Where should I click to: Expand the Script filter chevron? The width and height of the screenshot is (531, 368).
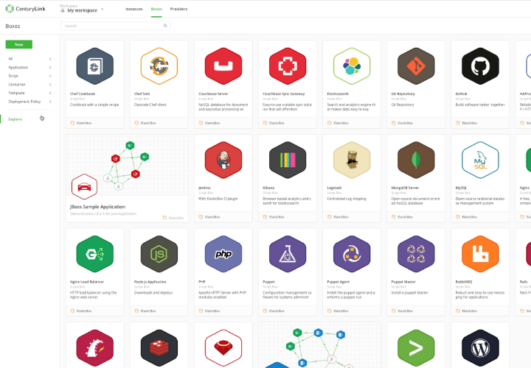tap(50, 76)
